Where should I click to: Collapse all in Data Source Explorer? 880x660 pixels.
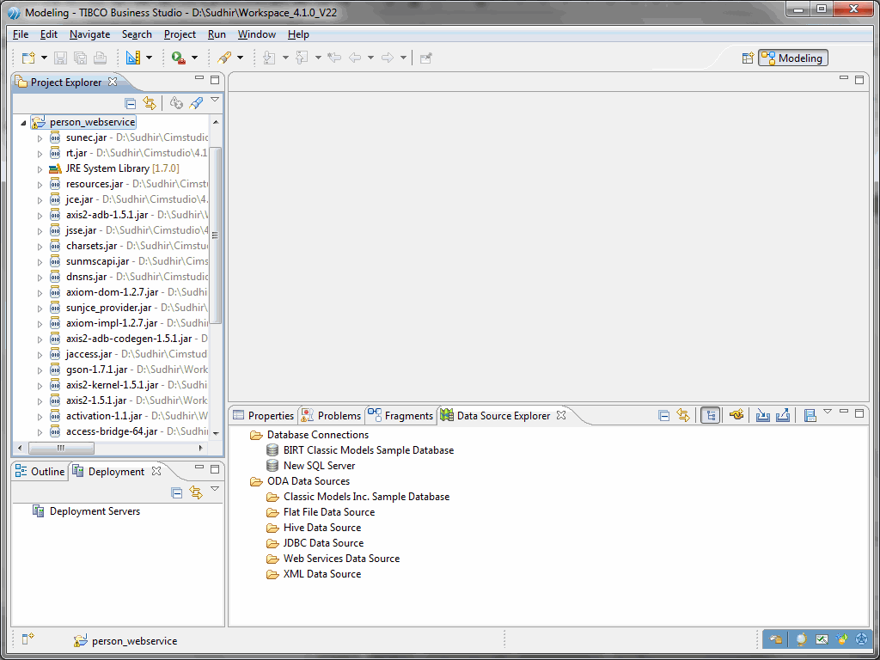pyautogui.click(x=664, y=415)
